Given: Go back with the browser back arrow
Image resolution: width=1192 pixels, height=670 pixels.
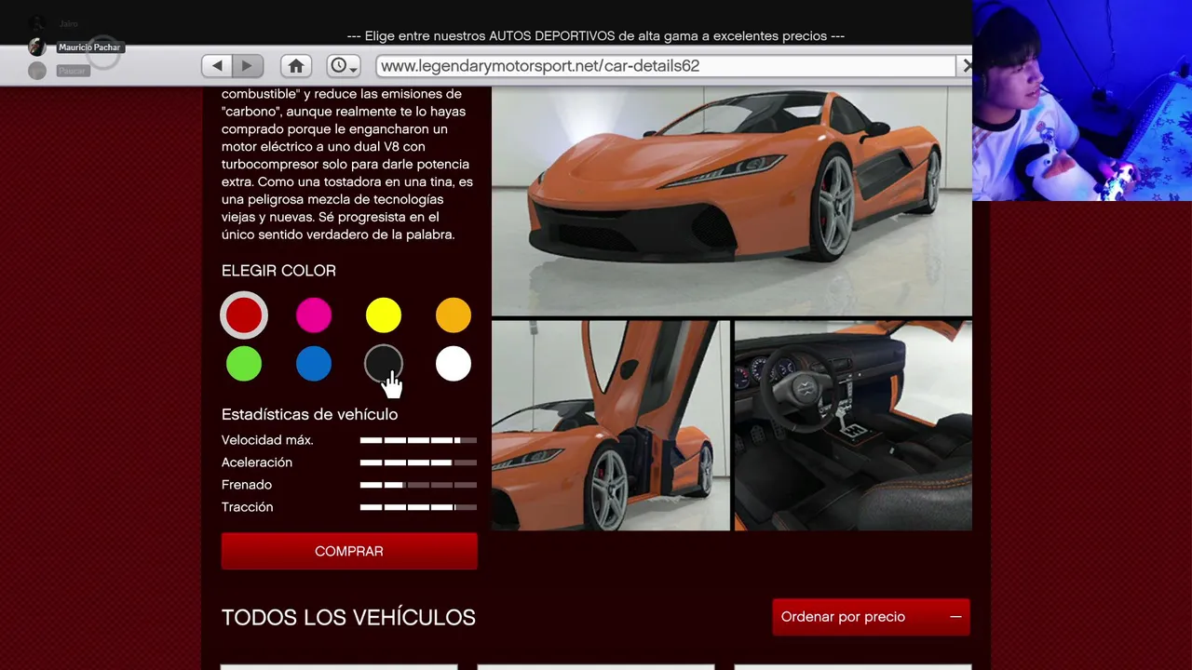Looking at the screenshot, I should 217,66.
